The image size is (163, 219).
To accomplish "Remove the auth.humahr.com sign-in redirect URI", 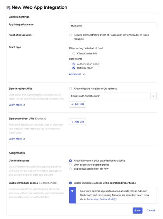I will [x=153, y=96].
